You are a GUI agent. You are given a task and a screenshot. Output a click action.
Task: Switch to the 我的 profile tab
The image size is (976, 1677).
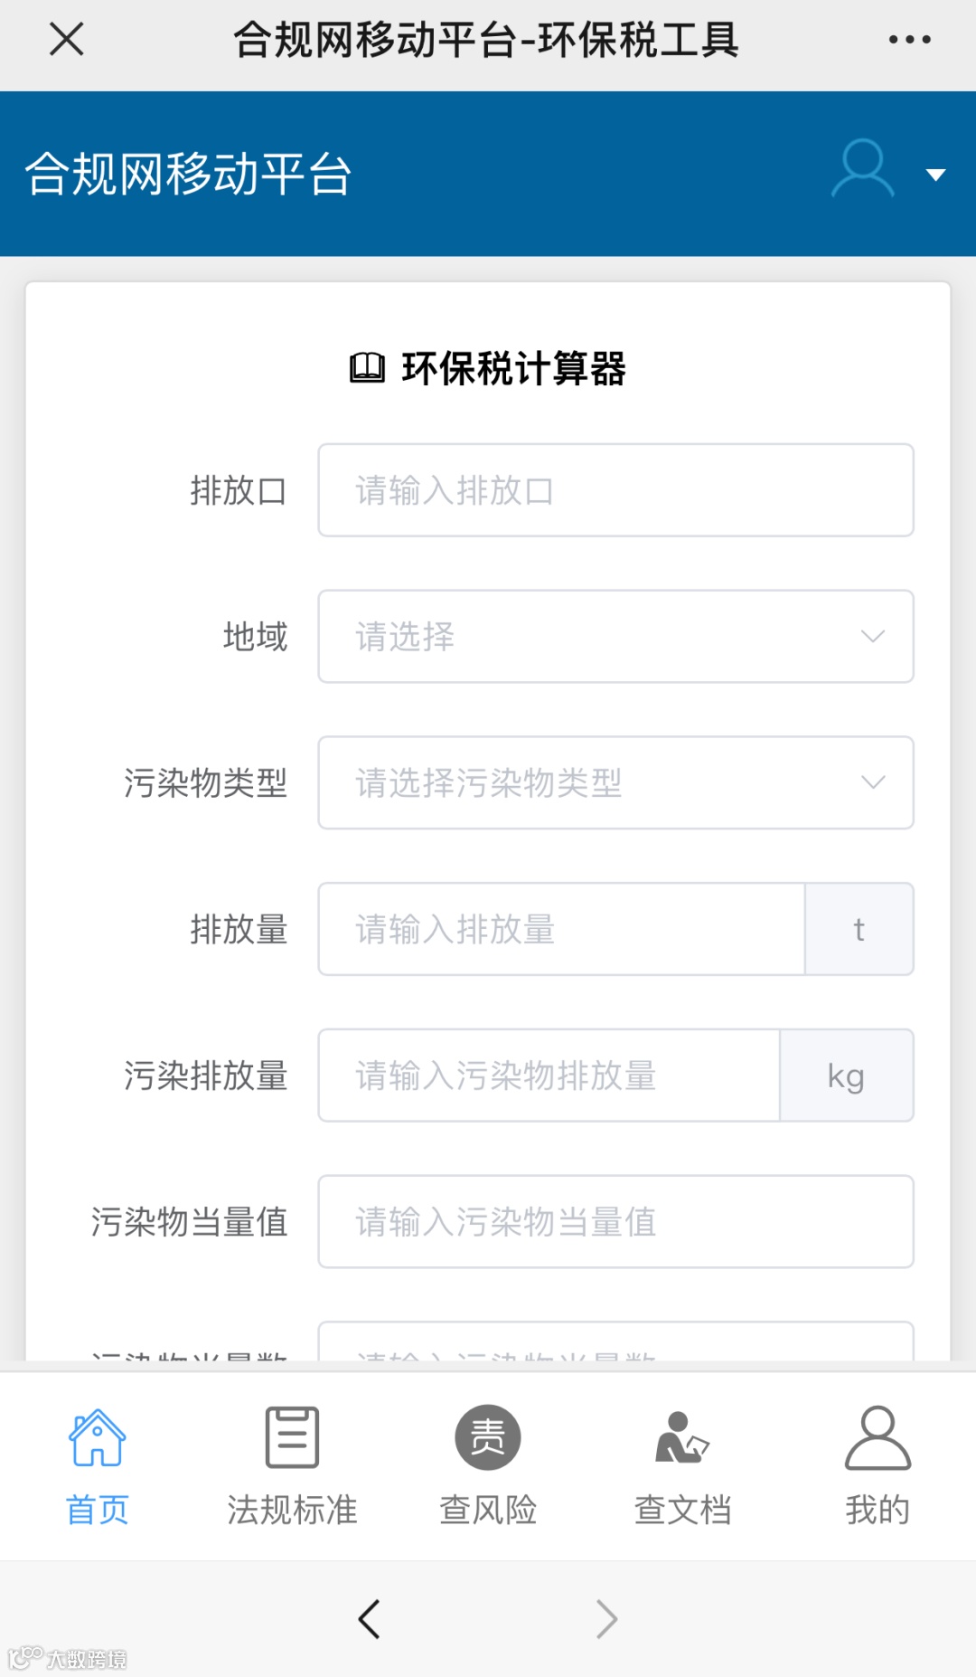(x=877, y=1465)
